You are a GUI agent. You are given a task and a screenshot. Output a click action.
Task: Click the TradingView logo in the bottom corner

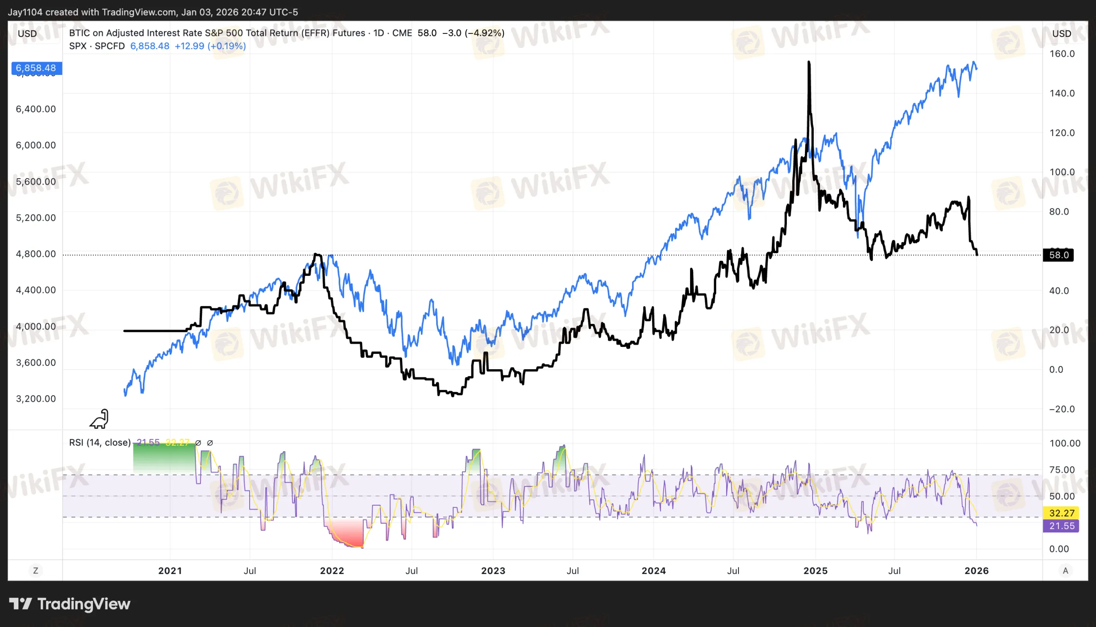[71, 604]
